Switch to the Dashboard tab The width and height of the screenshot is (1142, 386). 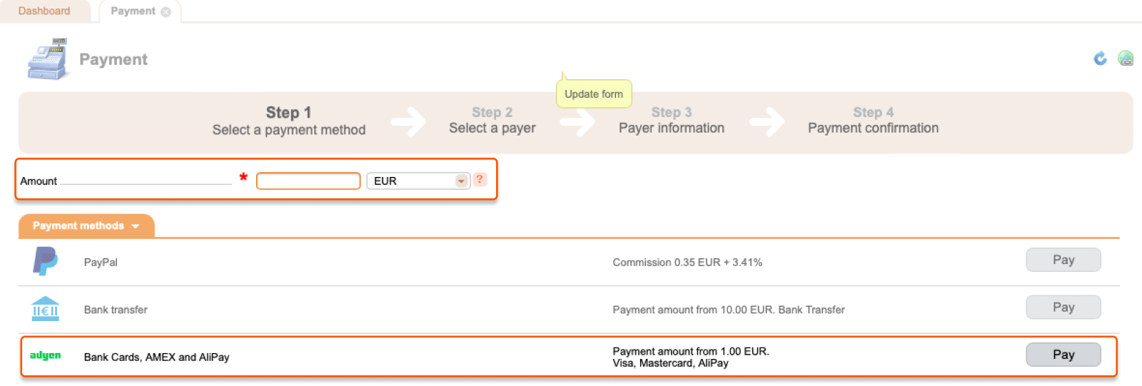coord(44,11)
